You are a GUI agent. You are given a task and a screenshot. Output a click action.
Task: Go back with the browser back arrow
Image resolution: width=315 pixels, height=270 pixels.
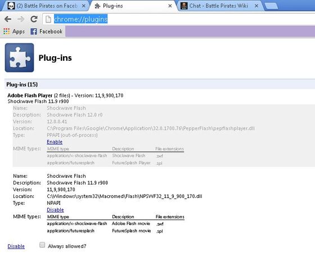(x=8, y=19)
